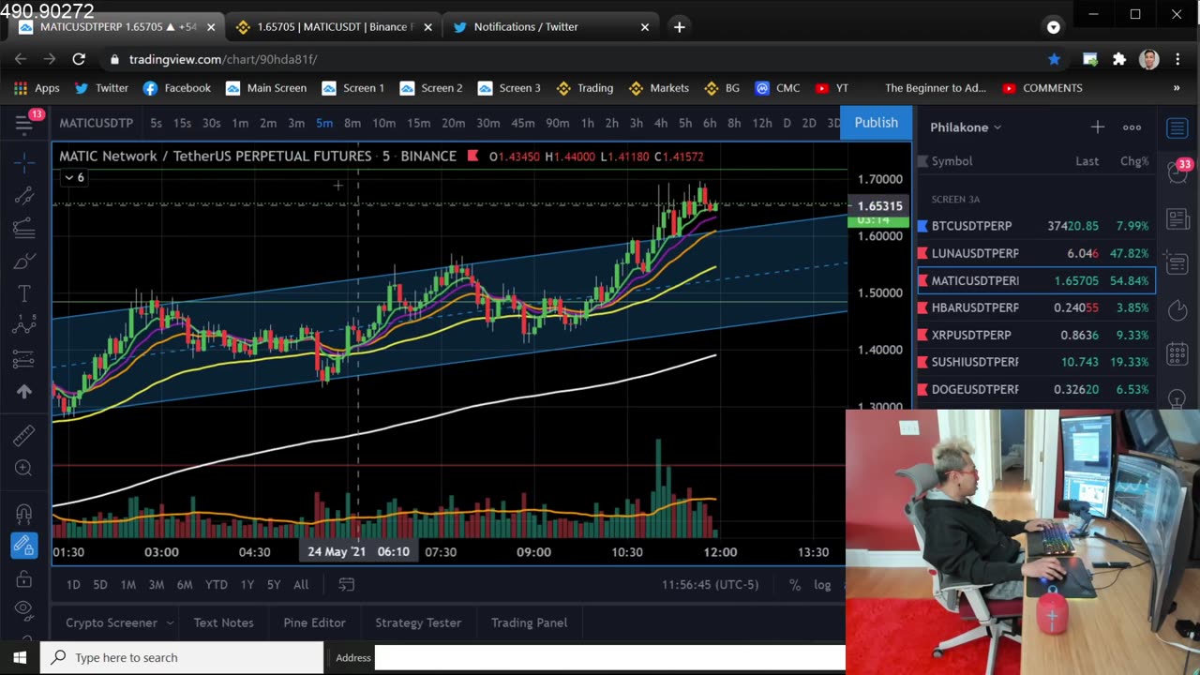Activate the zoom in tool

(x=24, y=468)
